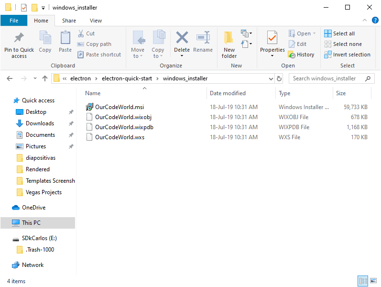Expand the Delete dropdown arrow
Viewport: 381px width, 287px height.
click(x=182, y=56)
